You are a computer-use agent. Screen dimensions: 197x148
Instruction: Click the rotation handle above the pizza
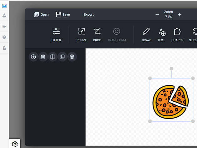[171, 69]
